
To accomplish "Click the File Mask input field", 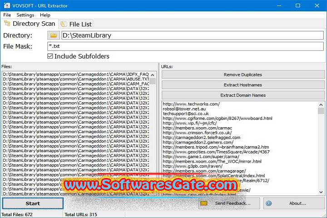I will [x=185, y=46].
